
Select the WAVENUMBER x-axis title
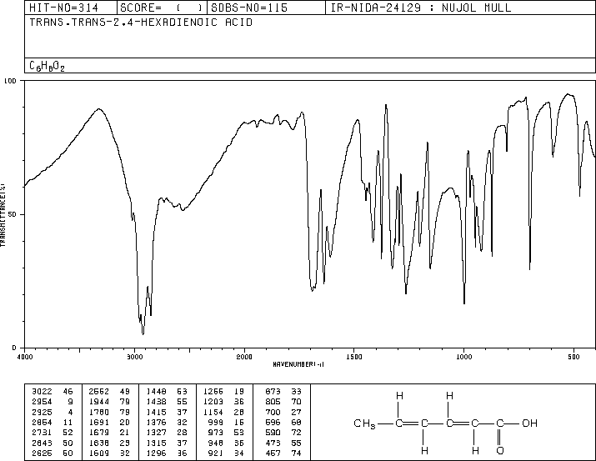298,364
